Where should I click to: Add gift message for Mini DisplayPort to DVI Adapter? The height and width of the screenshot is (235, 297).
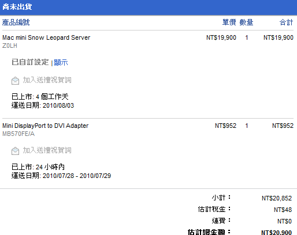tap(47, 150)
